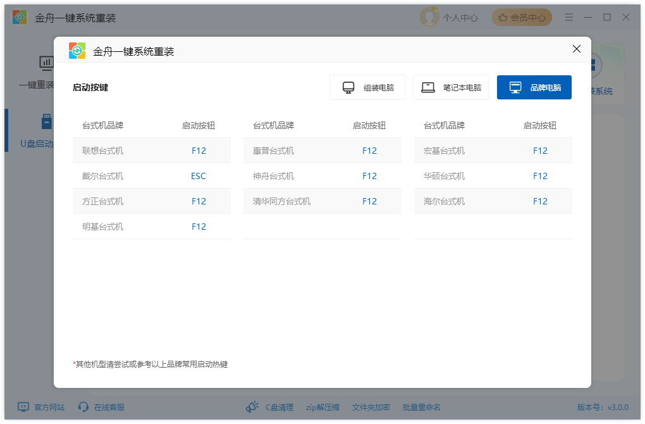Open 个人中心 profile link
The width and height of the screenshot is (645, 424).
(460, 18)
